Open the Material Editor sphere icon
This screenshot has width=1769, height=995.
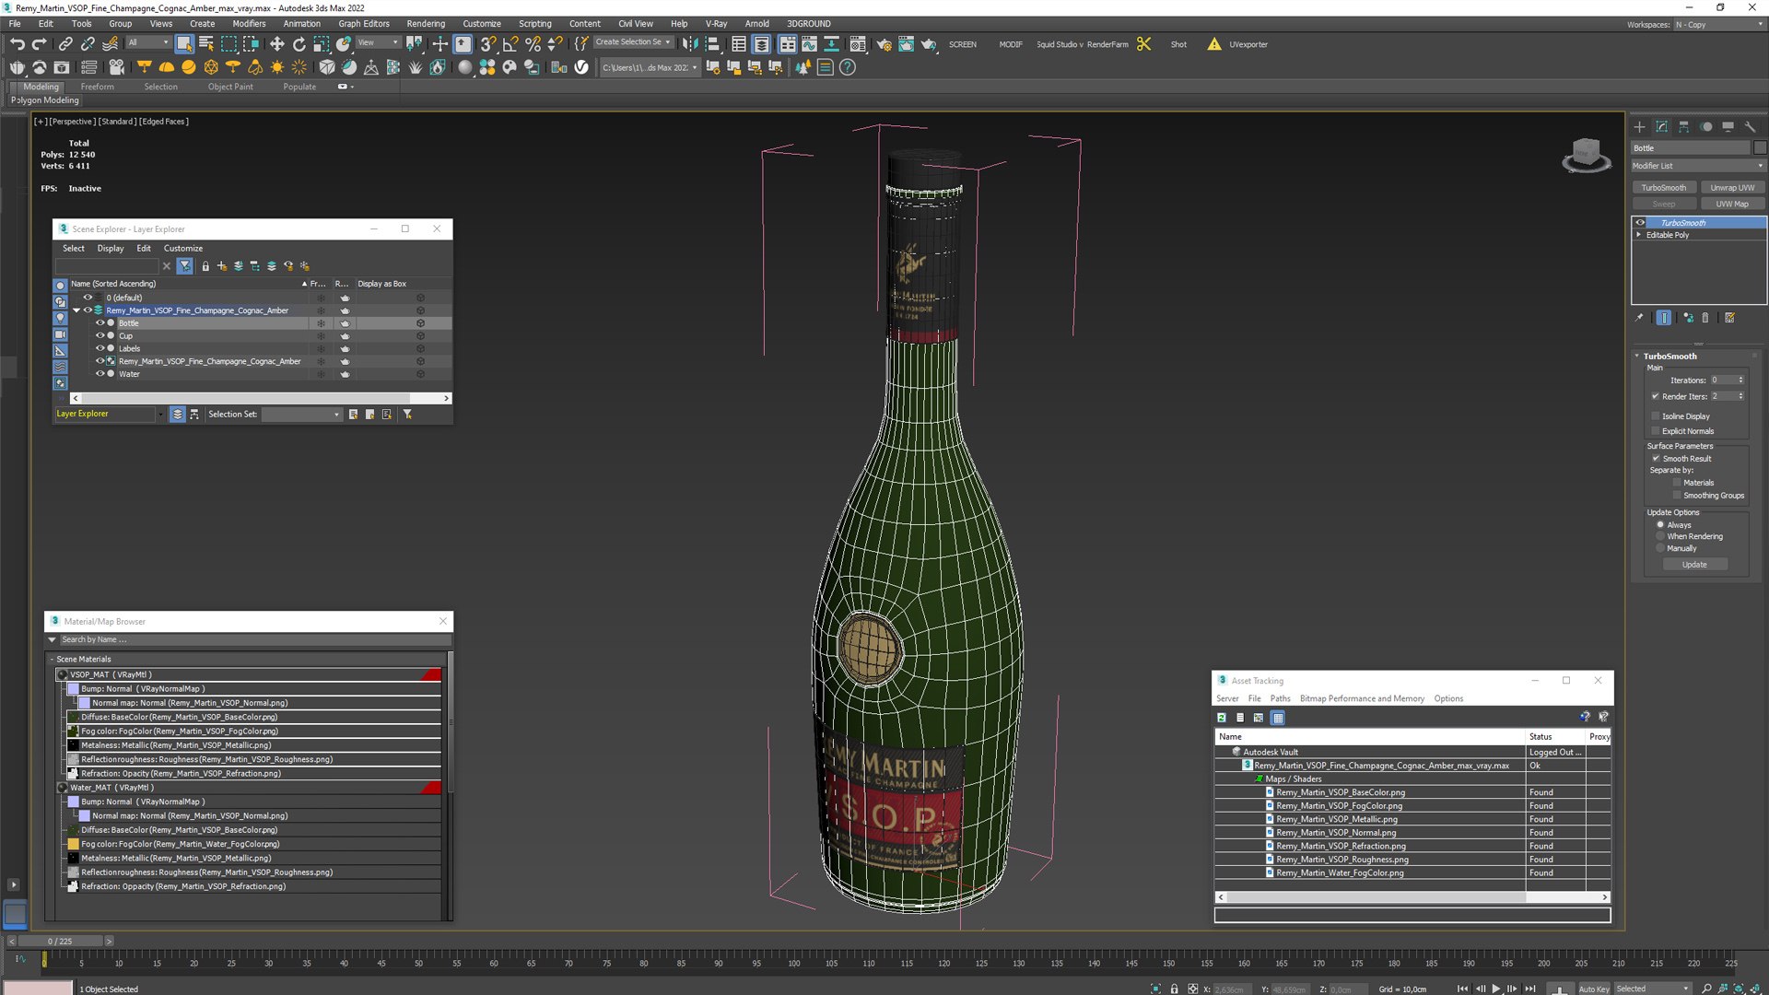[465, 67]
